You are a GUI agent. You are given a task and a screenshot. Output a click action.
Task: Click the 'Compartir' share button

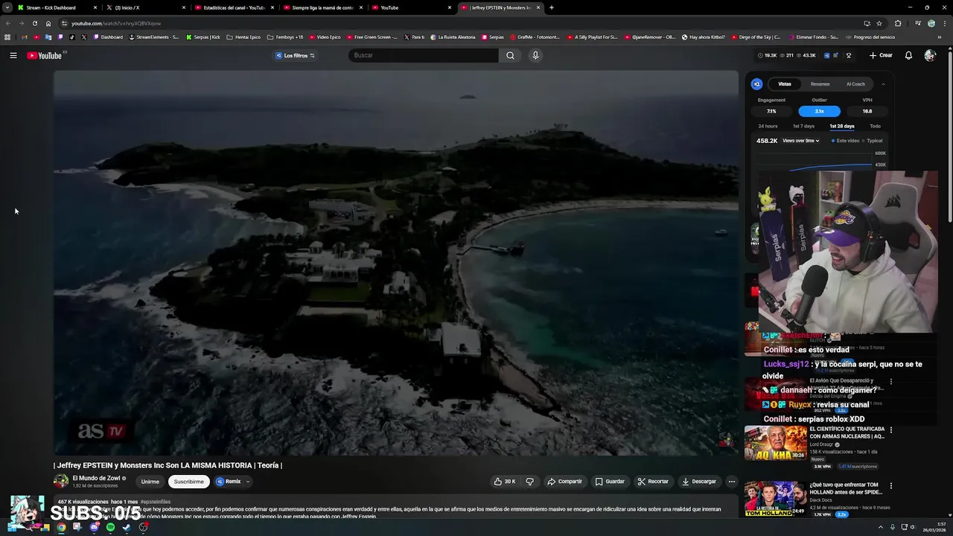(x=564, y=482)
